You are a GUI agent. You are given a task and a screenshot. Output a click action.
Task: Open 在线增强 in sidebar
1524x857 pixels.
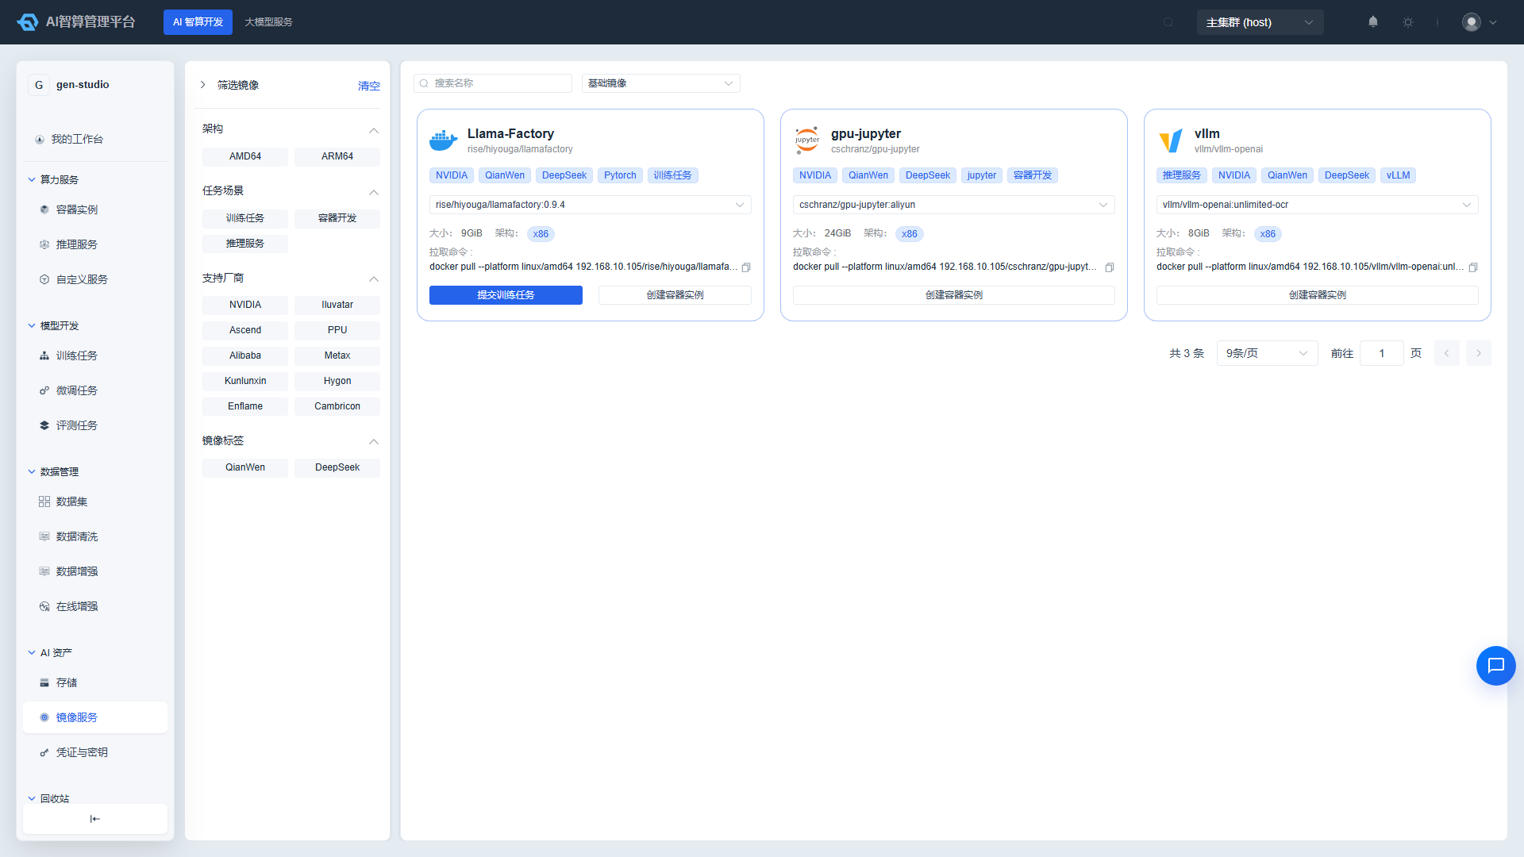95,606
